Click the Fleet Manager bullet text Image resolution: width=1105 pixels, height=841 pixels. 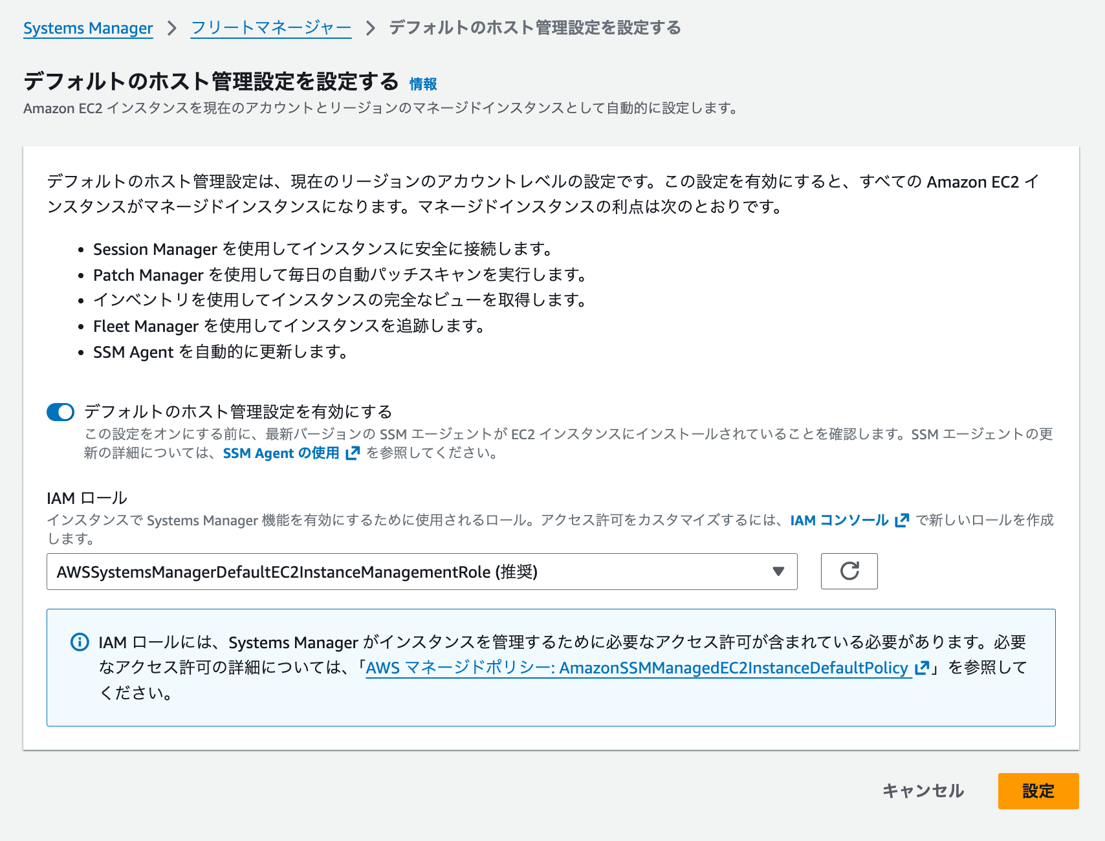[289, 326]
